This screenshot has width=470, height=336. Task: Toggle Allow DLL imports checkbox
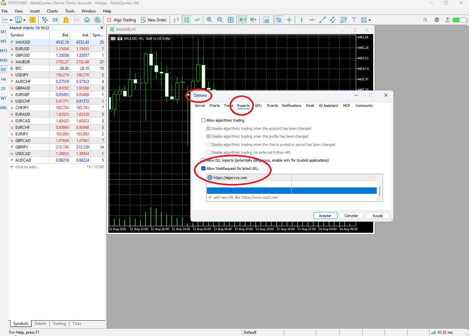[x=203, y=160]
